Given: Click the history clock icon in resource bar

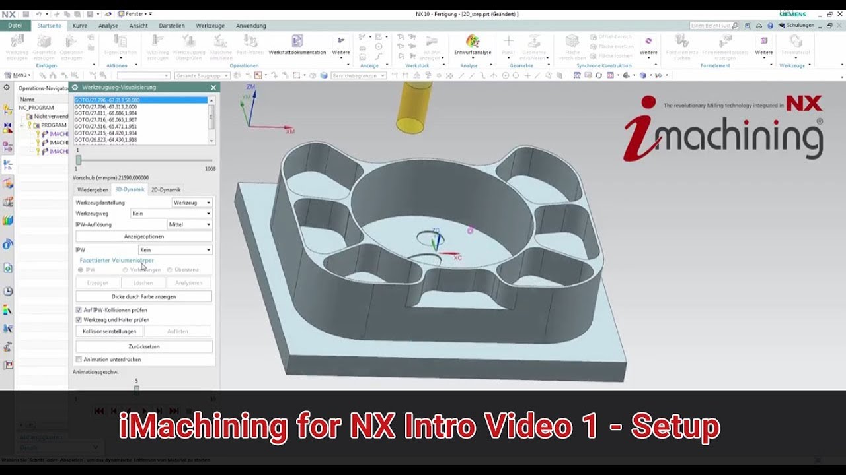Looking at the screenshot, I should point(8,291).
